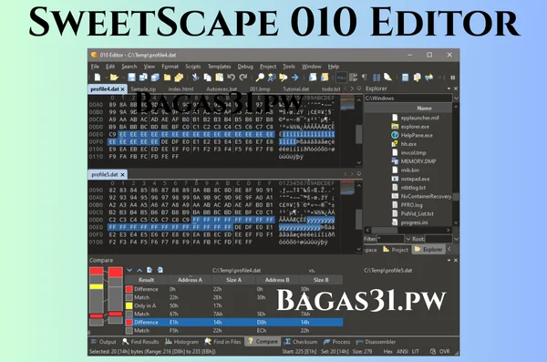This screenshot has height=362, width=547.
Task: Click yellow swatch of Only in A row
Action: pos(129,305)
